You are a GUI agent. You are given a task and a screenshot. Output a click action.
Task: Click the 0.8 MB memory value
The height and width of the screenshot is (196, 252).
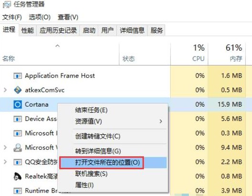(x=231, y=176)
